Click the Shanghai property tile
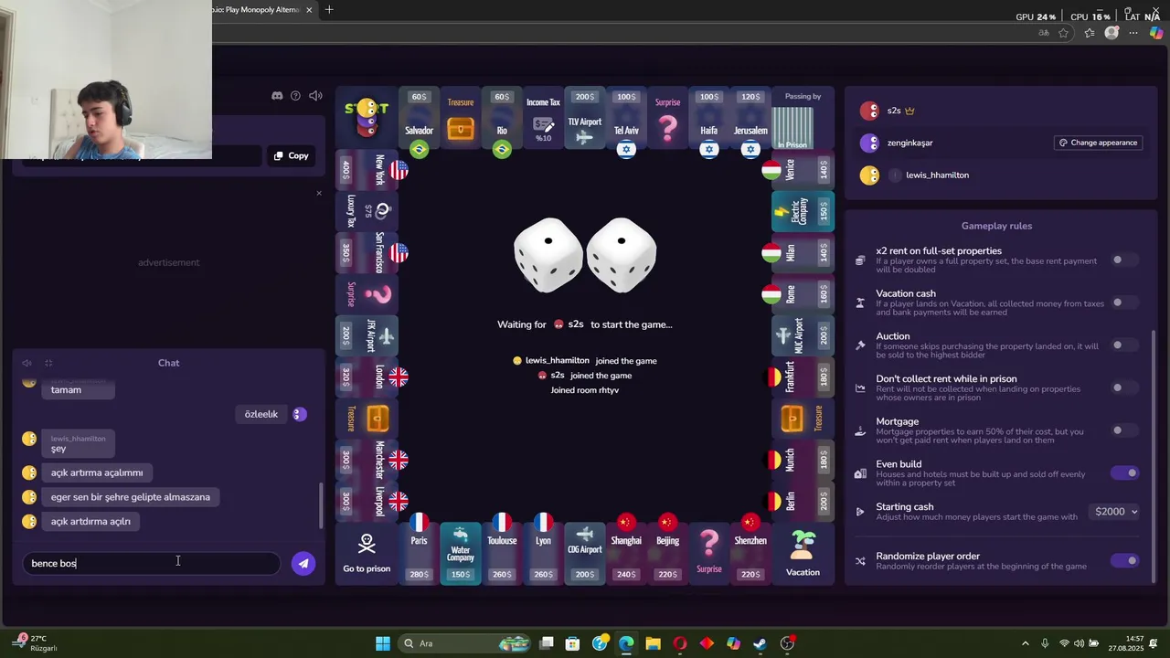This screenshot has width=1170, height=658. click(626, 554)
